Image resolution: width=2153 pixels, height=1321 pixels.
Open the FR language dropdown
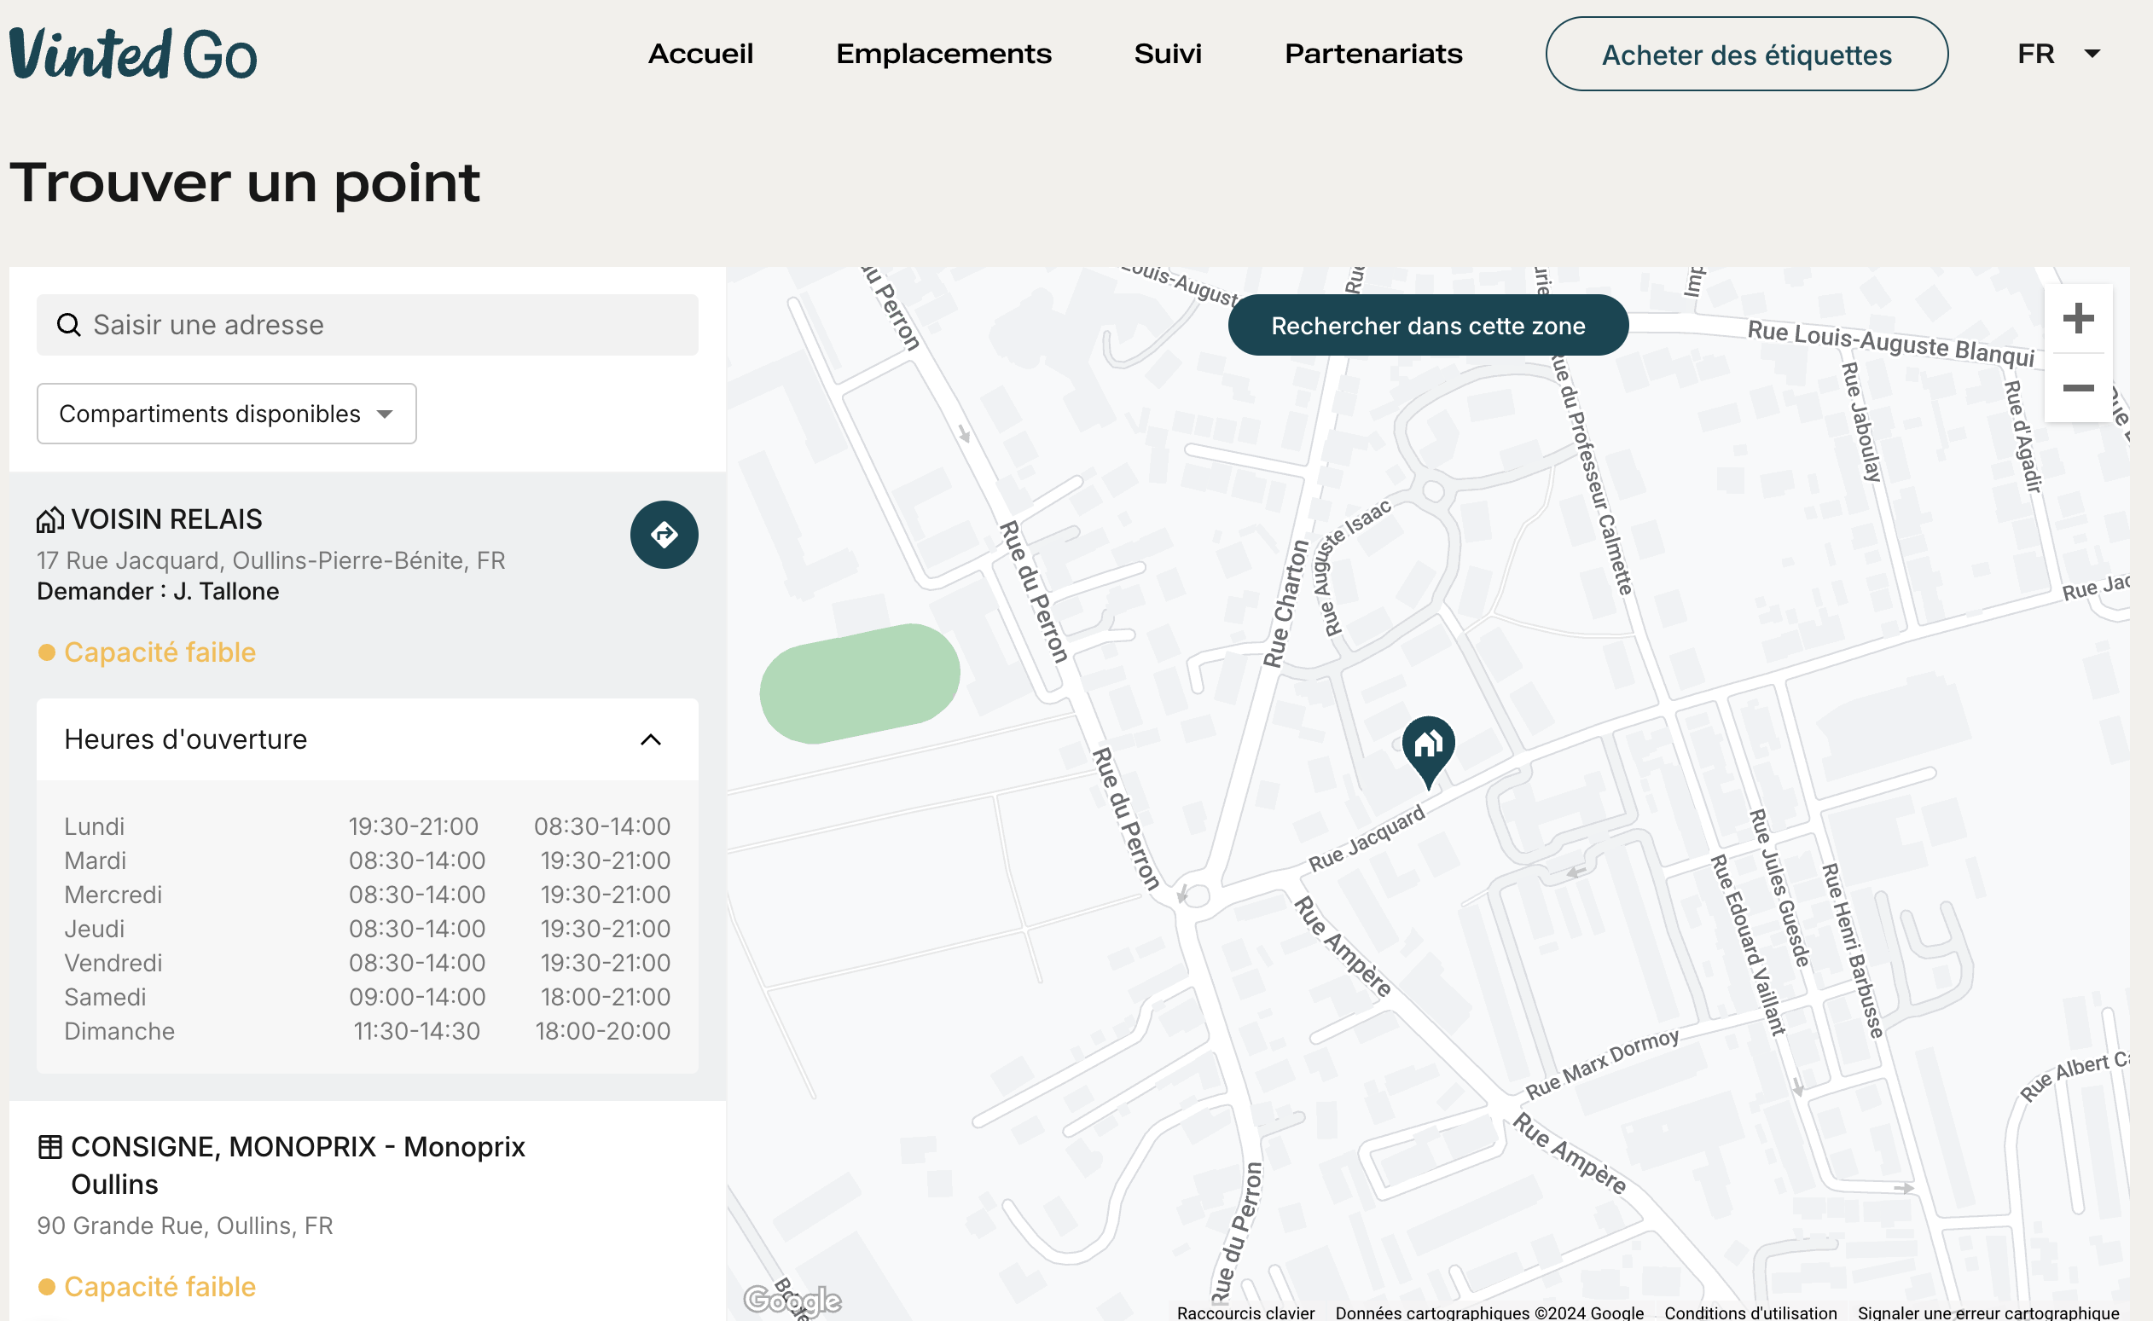tap(2057, 55)
